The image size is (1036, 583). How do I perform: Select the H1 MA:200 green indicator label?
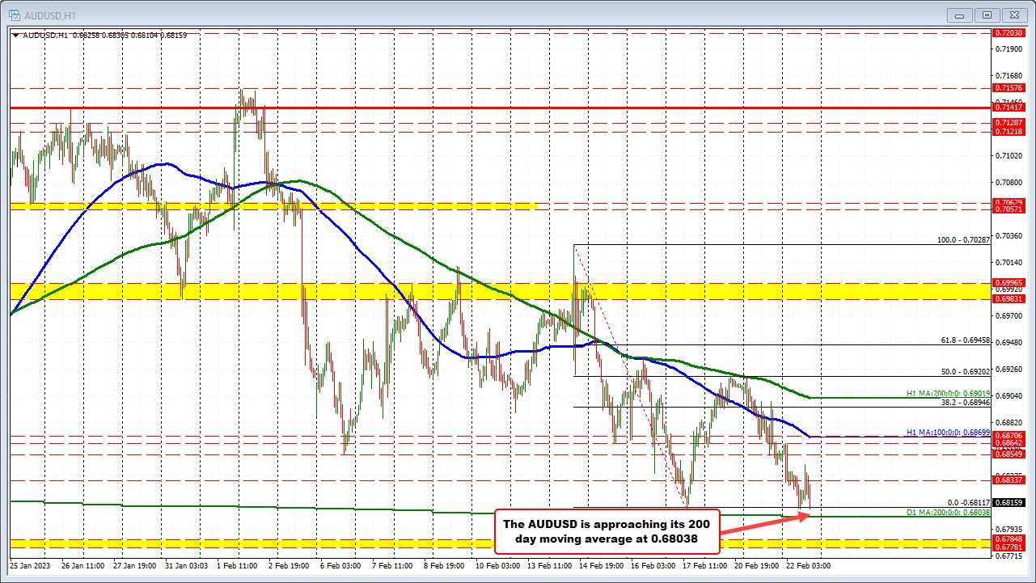(x=947, y=394)
